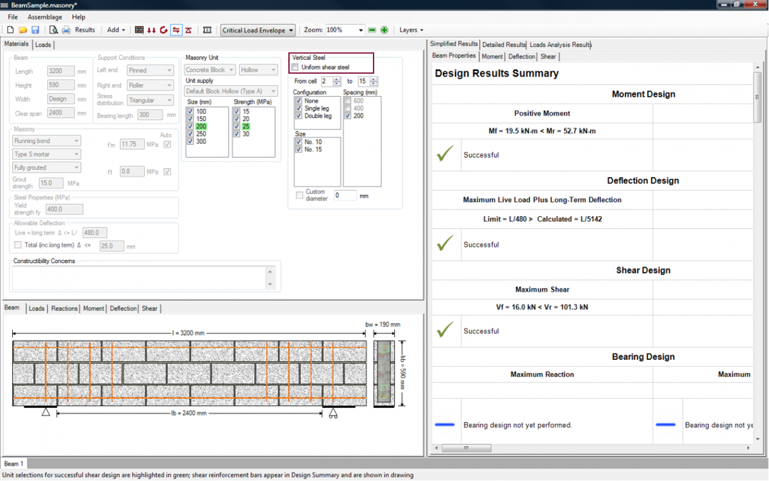This screenshot has width=769, height=481.
Task: Click the Custom diameter input field
Action: tap(345, 196)
